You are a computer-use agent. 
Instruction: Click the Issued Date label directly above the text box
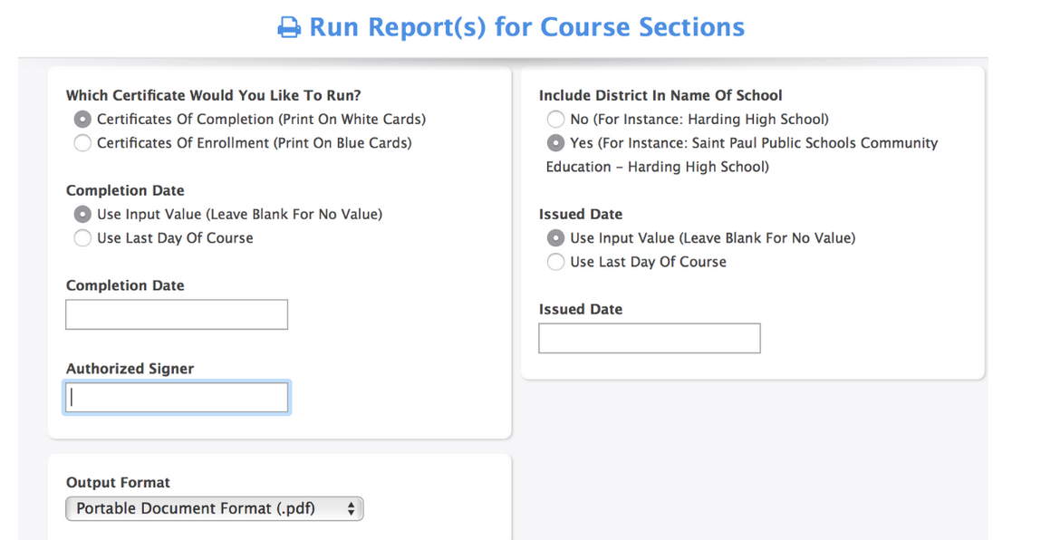(581, 309)
